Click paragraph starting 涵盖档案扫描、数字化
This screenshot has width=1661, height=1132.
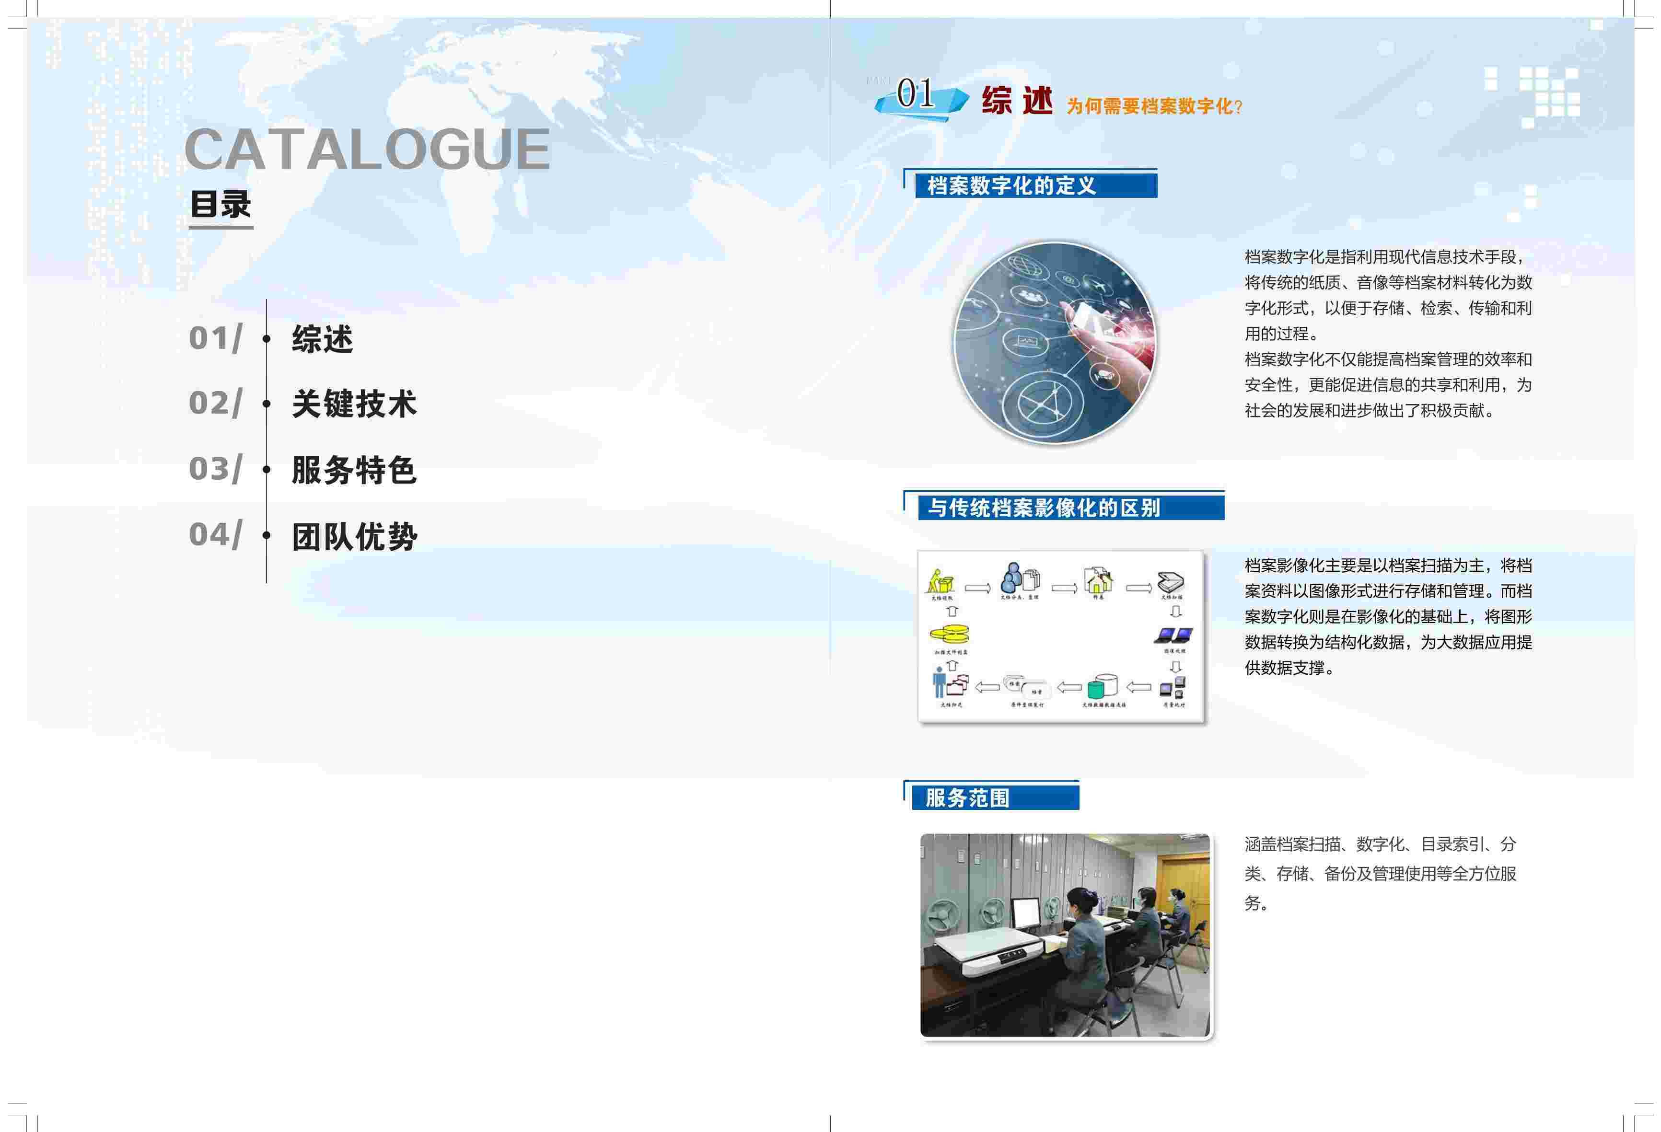(1380, 873)
